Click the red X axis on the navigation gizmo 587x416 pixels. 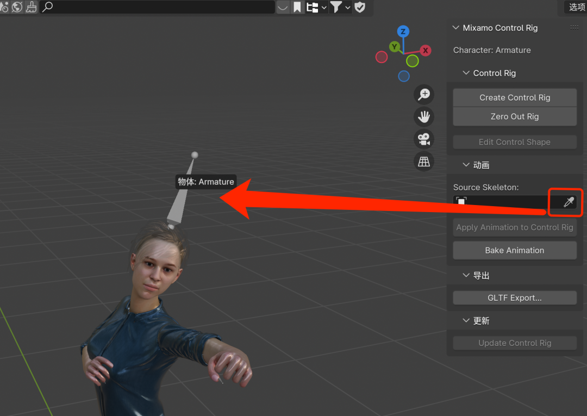[x=425, y=51]
